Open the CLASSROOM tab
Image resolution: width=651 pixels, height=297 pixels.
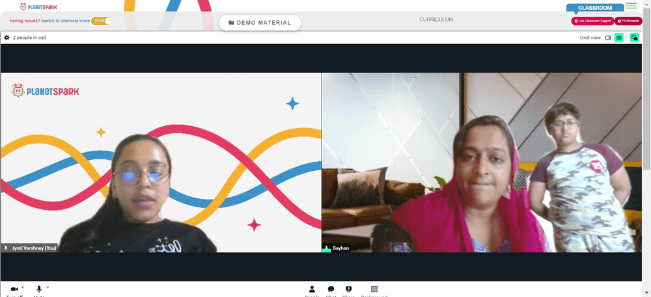595,8
